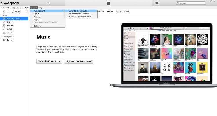
Task: Select Artists label in sidebar
Action: click(x=9, y=22)
